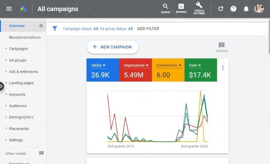Expand the Campaigns sidebar section
The width and height of the screenshot is (270, 164).
coord(18,49)
